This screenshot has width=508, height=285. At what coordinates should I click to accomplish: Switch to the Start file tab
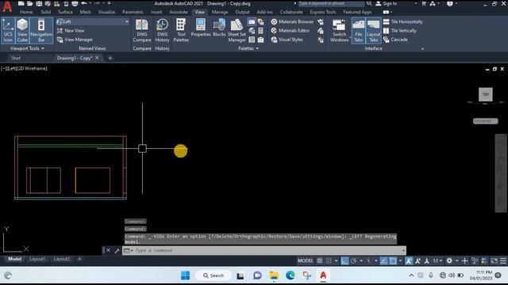pos(16,58)
